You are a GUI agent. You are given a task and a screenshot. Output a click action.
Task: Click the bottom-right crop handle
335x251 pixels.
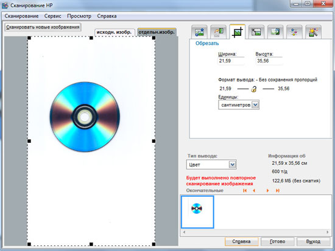click(153, 244)
